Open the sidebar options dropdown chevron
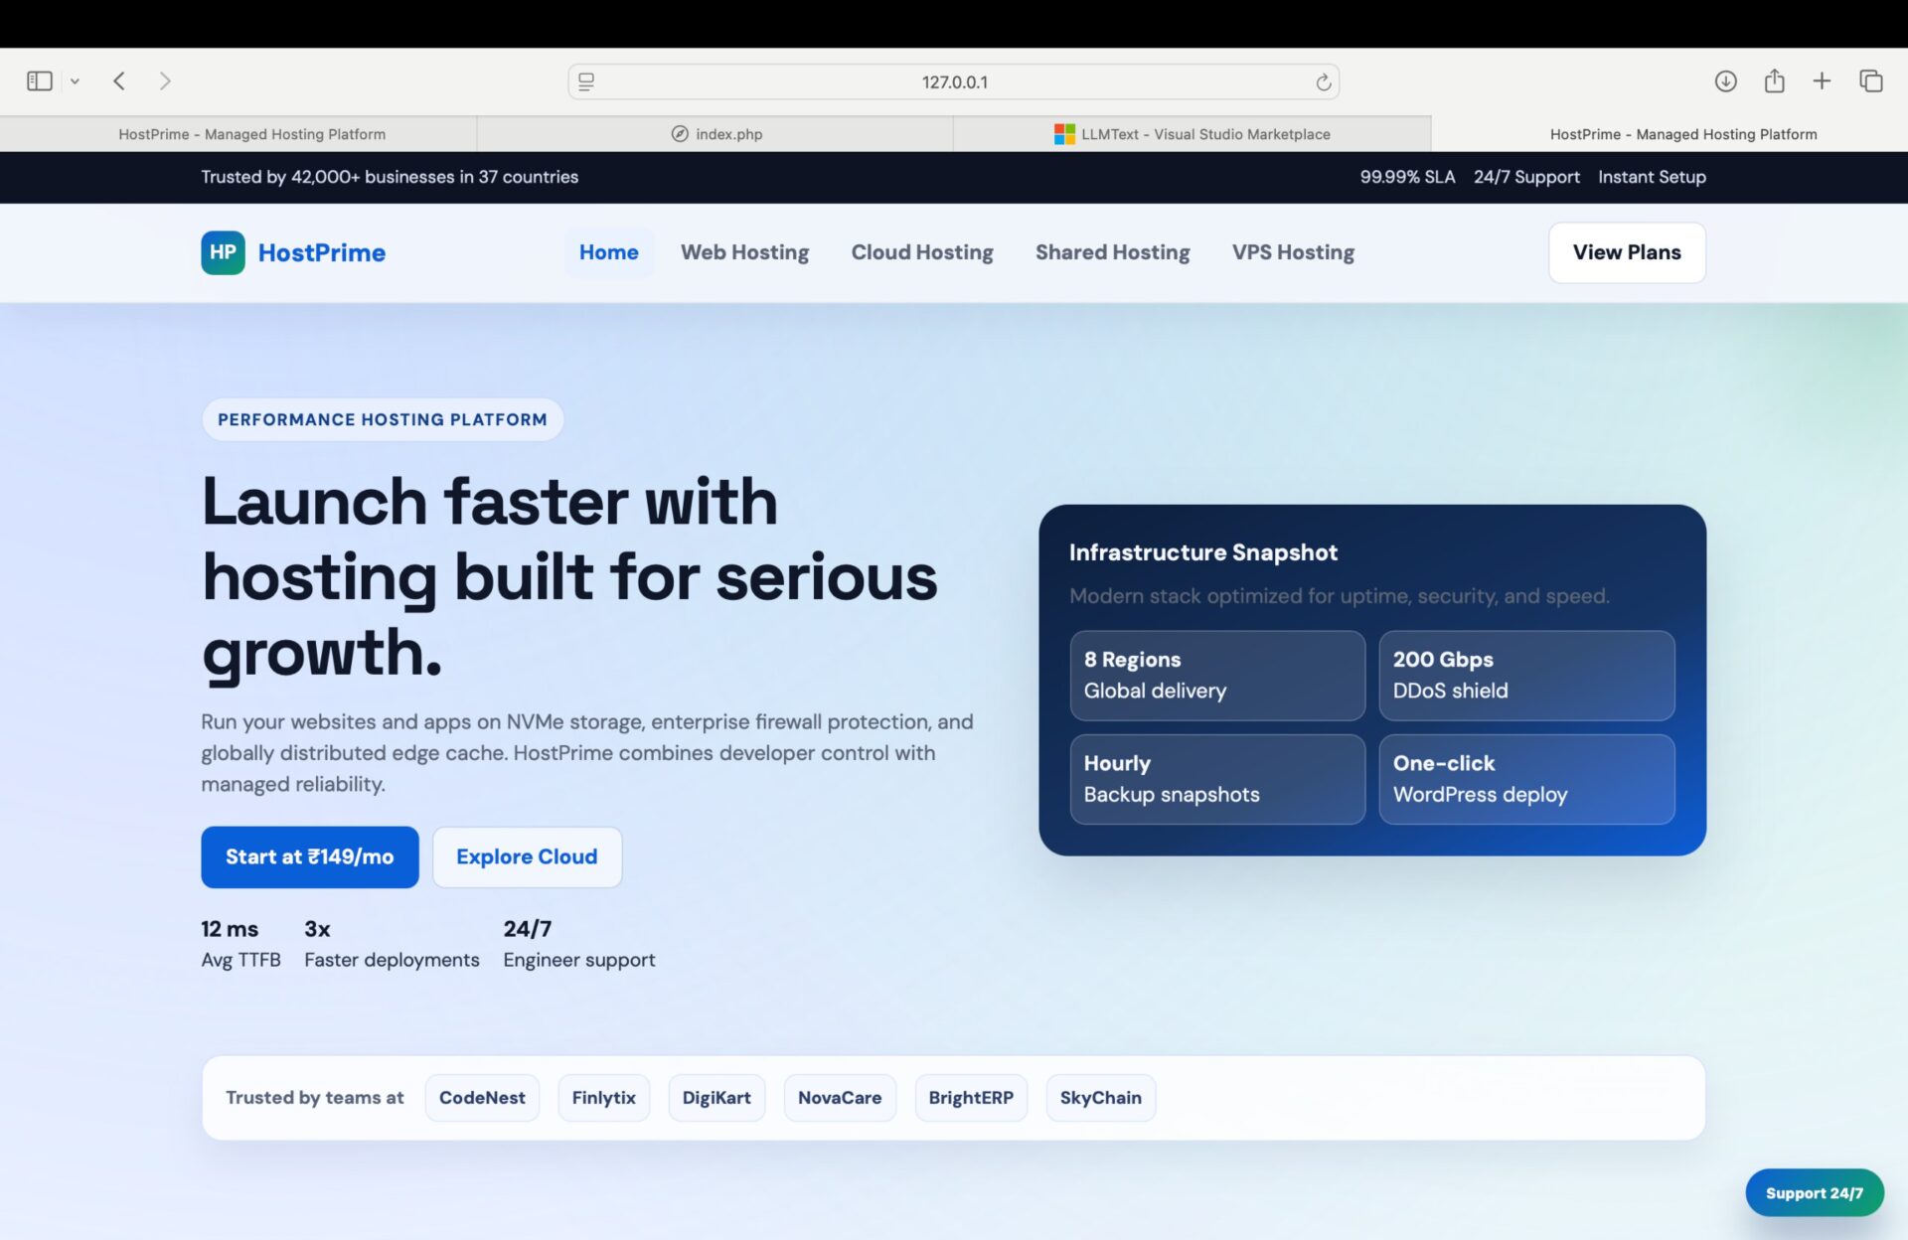The width and height of the screenshot is (1908, 1240). pyautogui.click(x=75, y=81)
